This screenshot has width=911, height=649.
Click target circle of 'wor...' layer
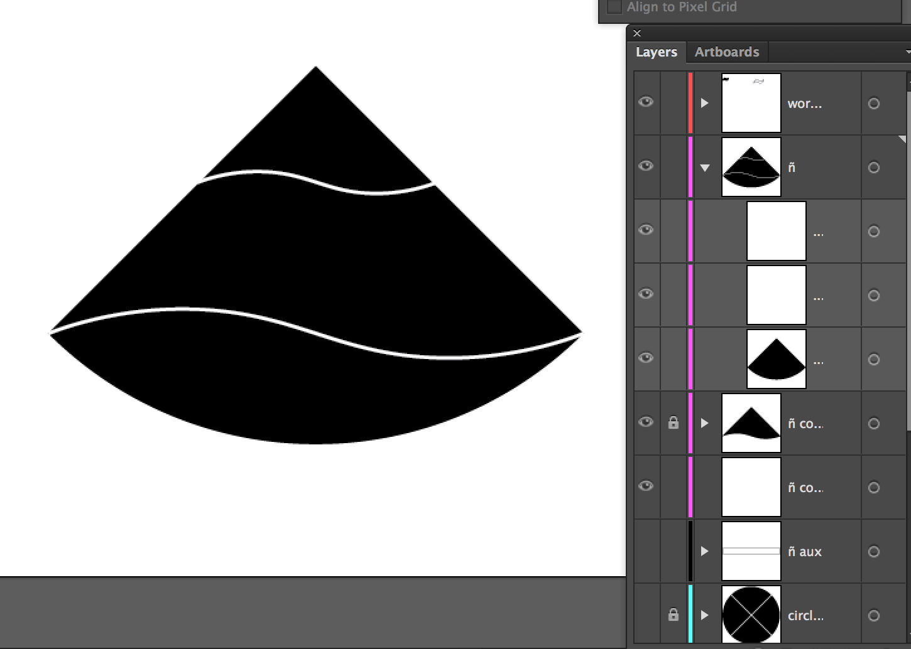874,104
